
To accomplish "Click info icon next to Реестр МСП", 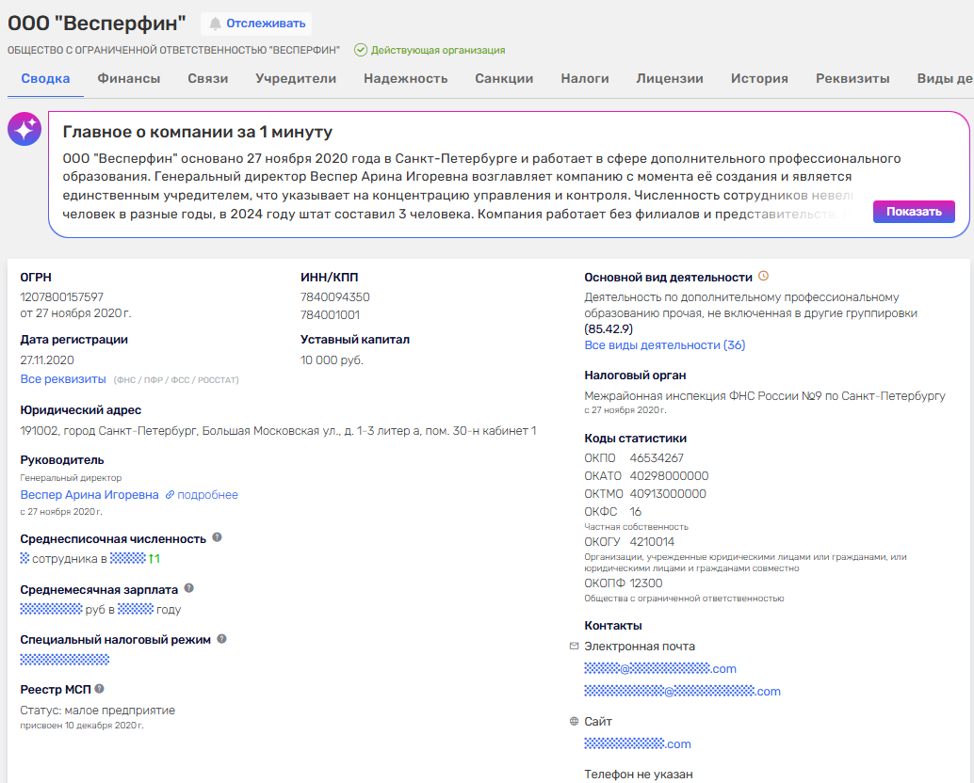I will tap(99, 689).
